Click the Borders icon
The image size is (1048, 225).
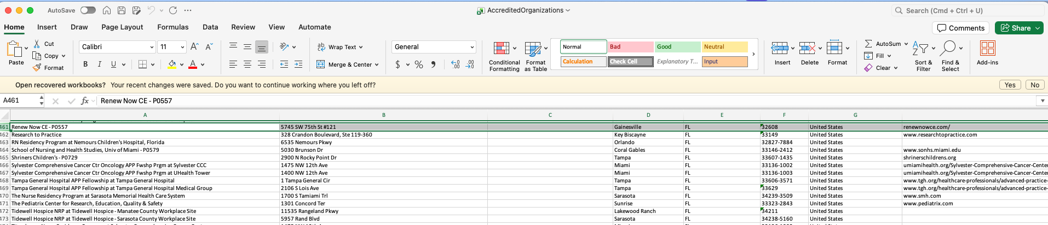click(142, 64)
